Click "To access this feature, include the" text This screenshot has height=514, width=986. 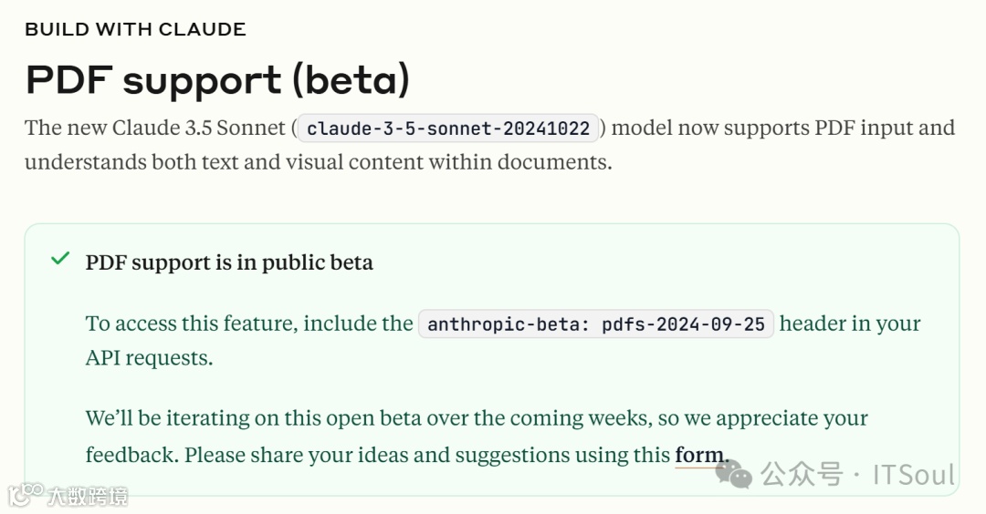pyautogui.click(x=249, y=324)
